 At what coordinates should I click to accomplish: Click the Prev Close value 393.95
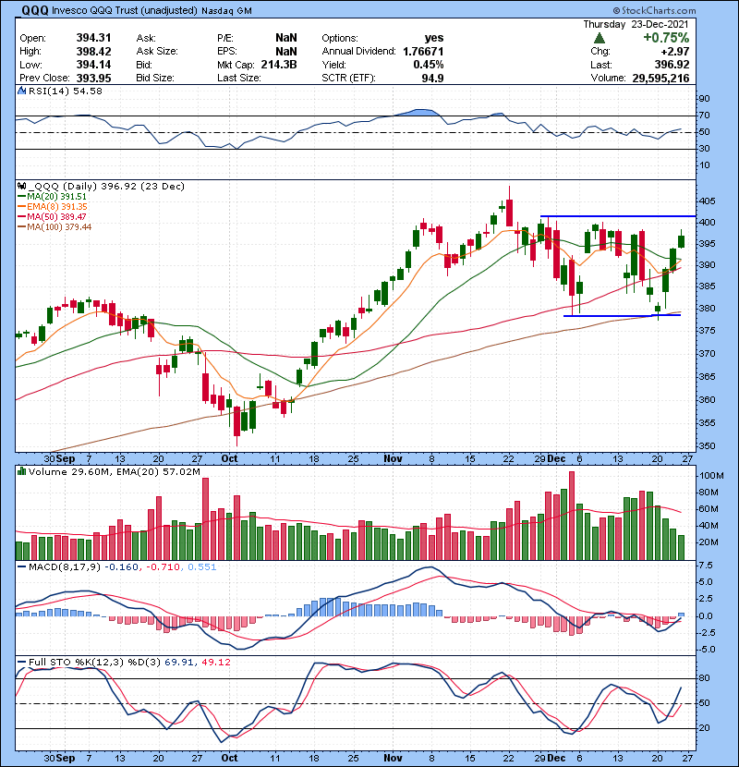93,78
